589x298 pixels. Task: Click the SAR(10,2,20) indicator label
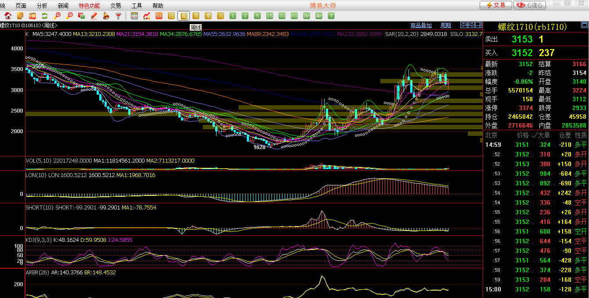click(x=402, y=34)
